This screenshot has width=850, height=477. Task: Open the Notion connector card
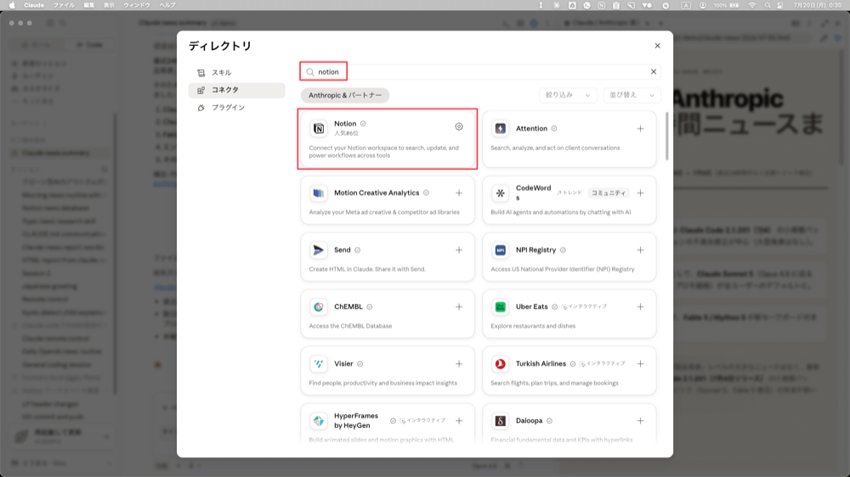click(x=388, y=139)
